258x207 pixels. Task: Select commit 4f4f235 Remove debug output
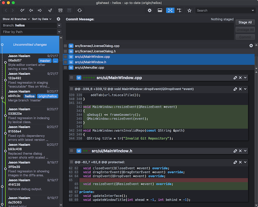point(30,187)
